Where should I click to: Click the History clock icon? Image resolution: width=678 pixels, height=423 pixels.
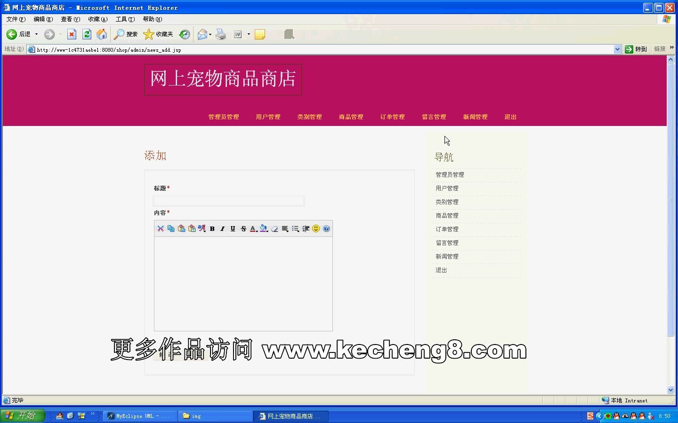(x=185, y=34)
